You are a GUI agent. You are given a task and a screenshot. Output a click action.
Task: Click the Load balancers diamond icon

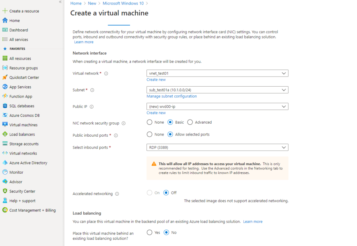[x=5, y=134]
